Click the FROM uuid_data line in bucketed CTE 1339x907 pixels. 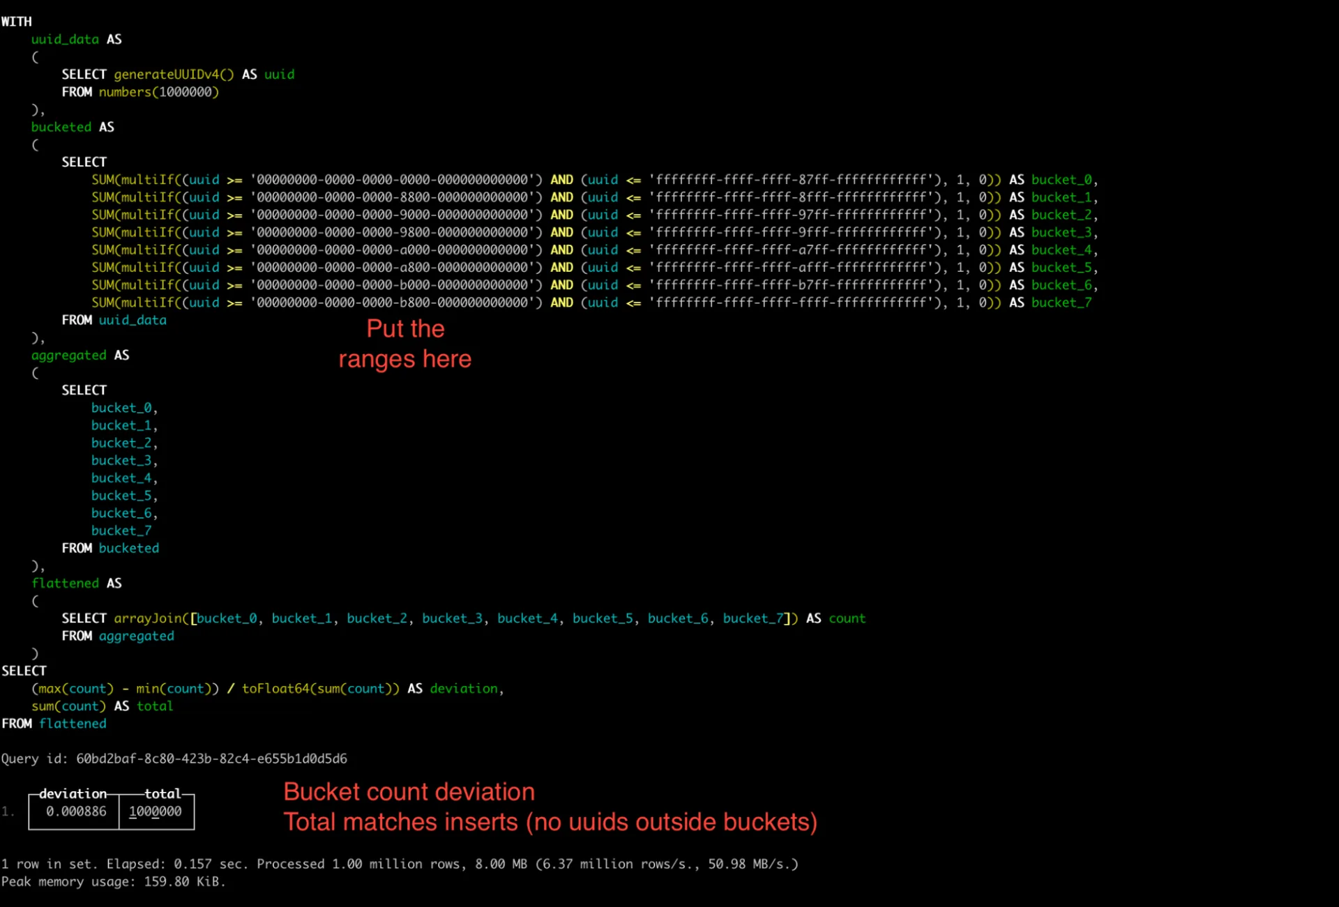point(114,320)
